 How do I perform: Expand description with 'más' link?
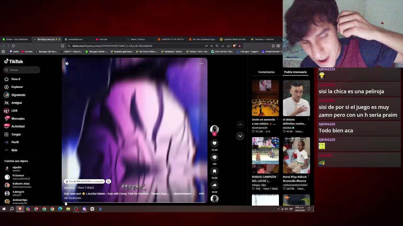pyautogui.click(x=201, y=194)
